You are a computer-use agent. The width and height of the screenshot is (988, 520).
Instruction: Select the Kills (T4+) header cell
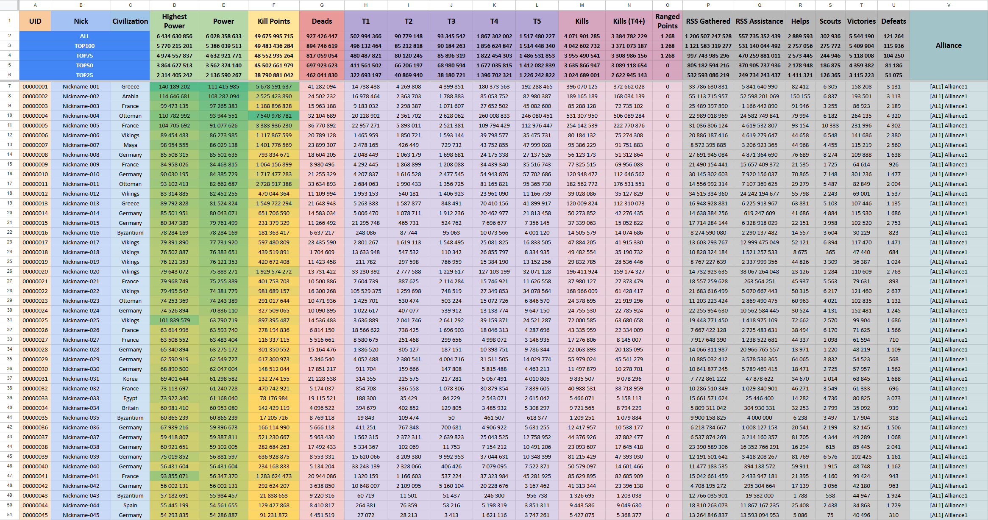(629, 21)
